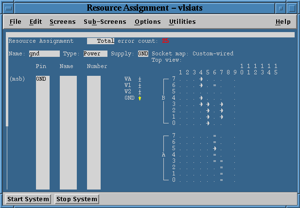
Task: Select the VA supply symbol
Action: tap(140, 79)
